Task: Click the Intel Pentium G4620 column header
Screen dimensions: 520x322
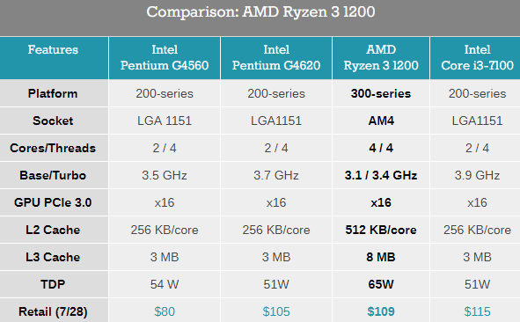Action: click(x=276, y=58)
